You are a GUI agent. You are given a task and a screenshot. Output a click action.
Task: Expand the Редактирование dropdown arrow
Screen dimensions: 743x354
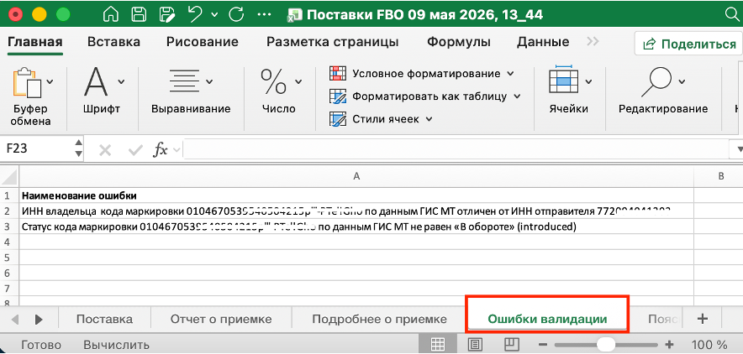[682, 81]
